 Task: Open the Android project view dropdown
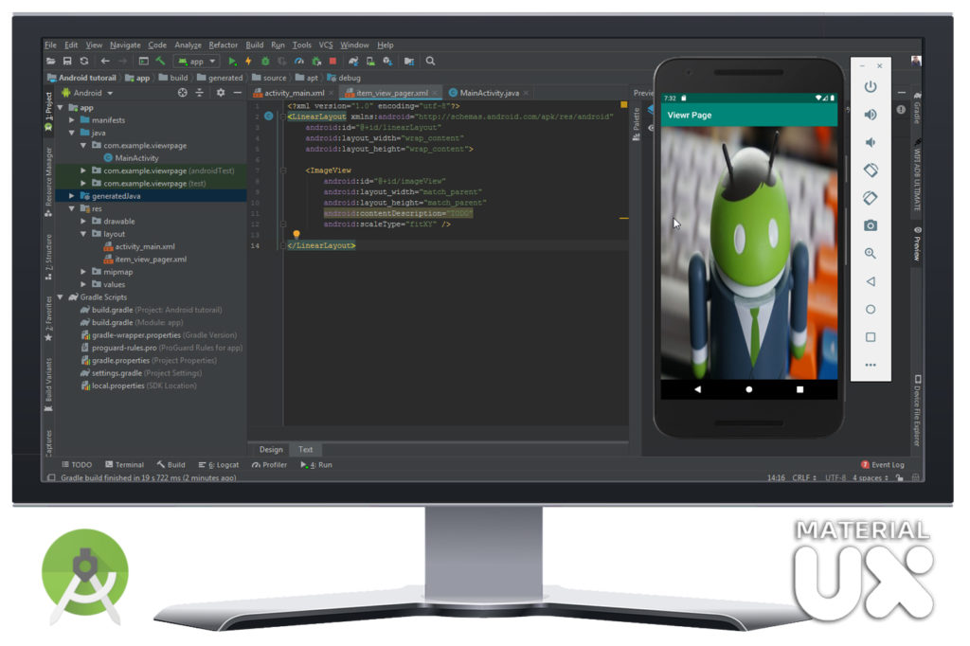87,93
